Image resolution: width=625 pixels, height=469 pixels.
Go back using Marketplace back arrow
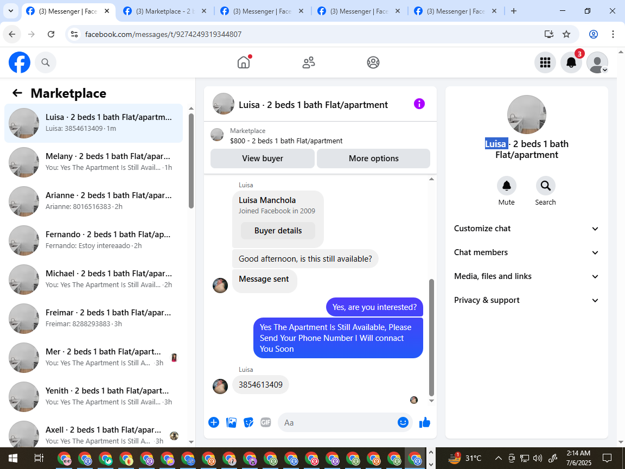pyautogui.click(x=17, y=93)
